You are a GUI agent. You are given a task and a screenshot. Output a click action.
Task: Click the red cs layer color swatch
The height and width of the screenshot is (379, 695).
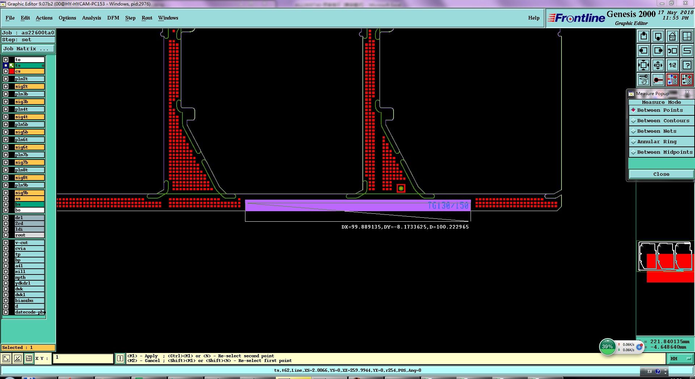click(12, 71)
